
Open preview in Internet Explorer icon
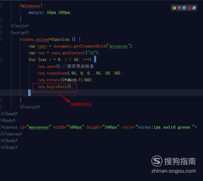point(194,8)
